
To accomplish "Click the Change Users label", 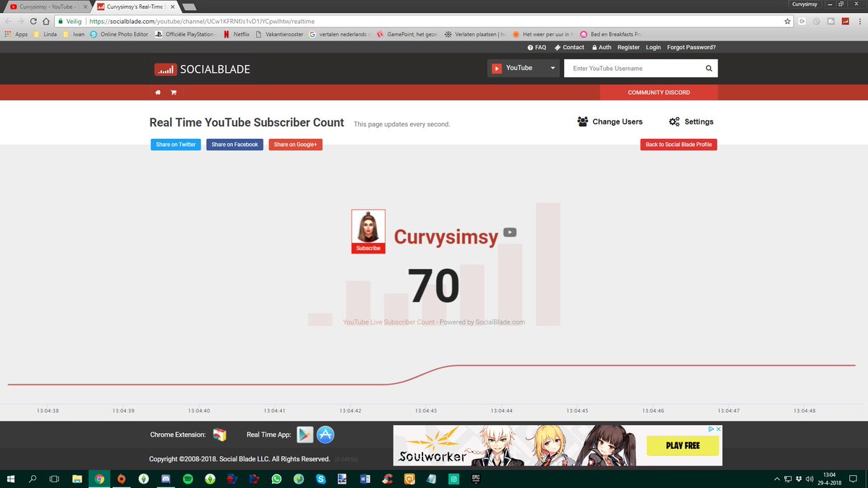I will click(x=617, y=121).
